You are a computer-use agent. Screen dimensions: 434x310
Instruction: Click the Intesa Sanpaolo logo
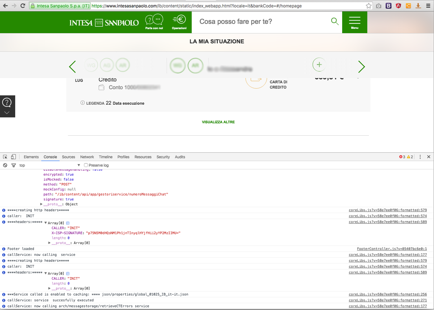pos(104,22)
